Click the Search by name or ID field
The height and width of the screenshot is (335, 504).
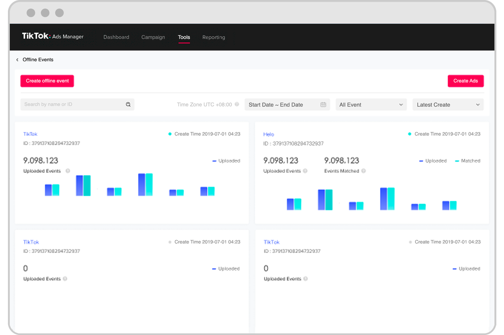[77, 104]
